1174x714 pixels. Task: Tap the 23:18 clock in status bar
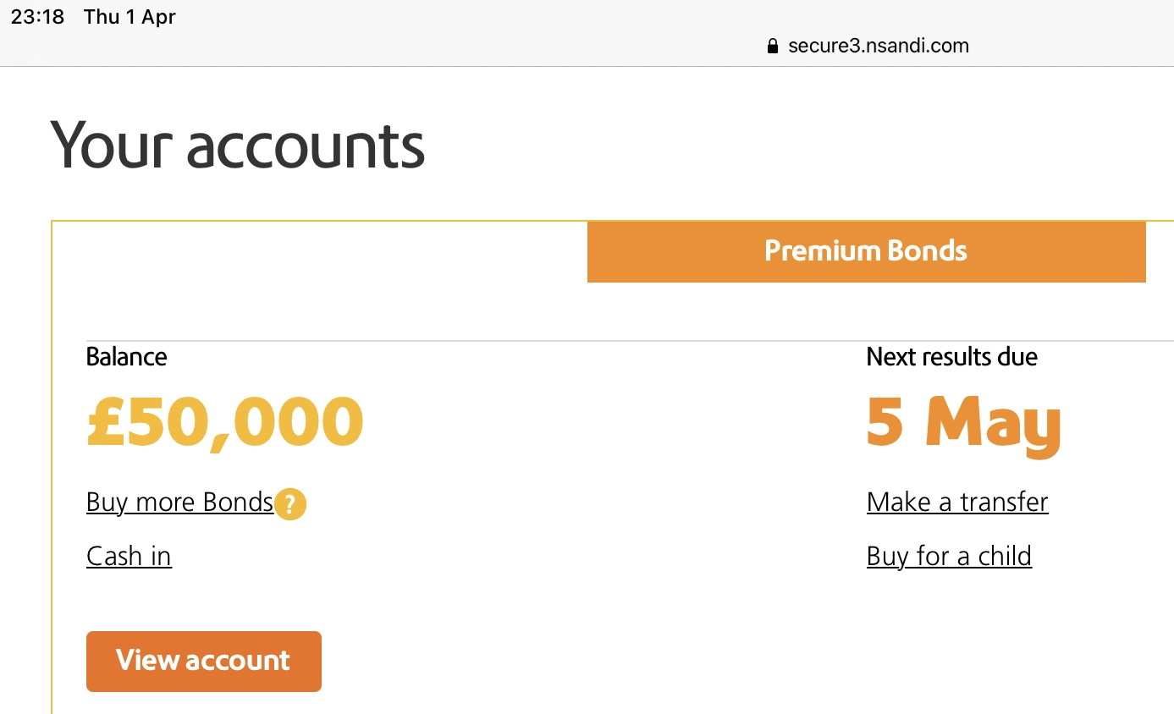pos(38,17)
